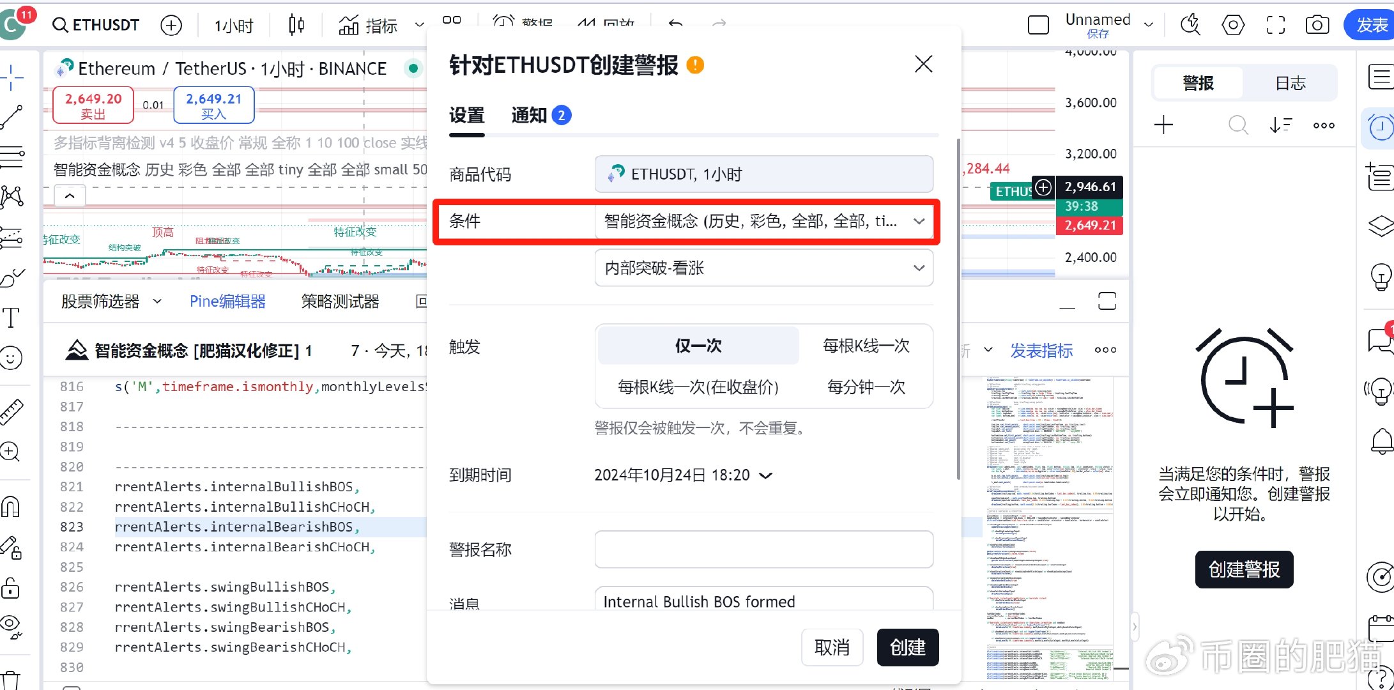1394x690 pixels.
Task: Click 取消 to cancel the alert
Action: click(x=832, y=647)
